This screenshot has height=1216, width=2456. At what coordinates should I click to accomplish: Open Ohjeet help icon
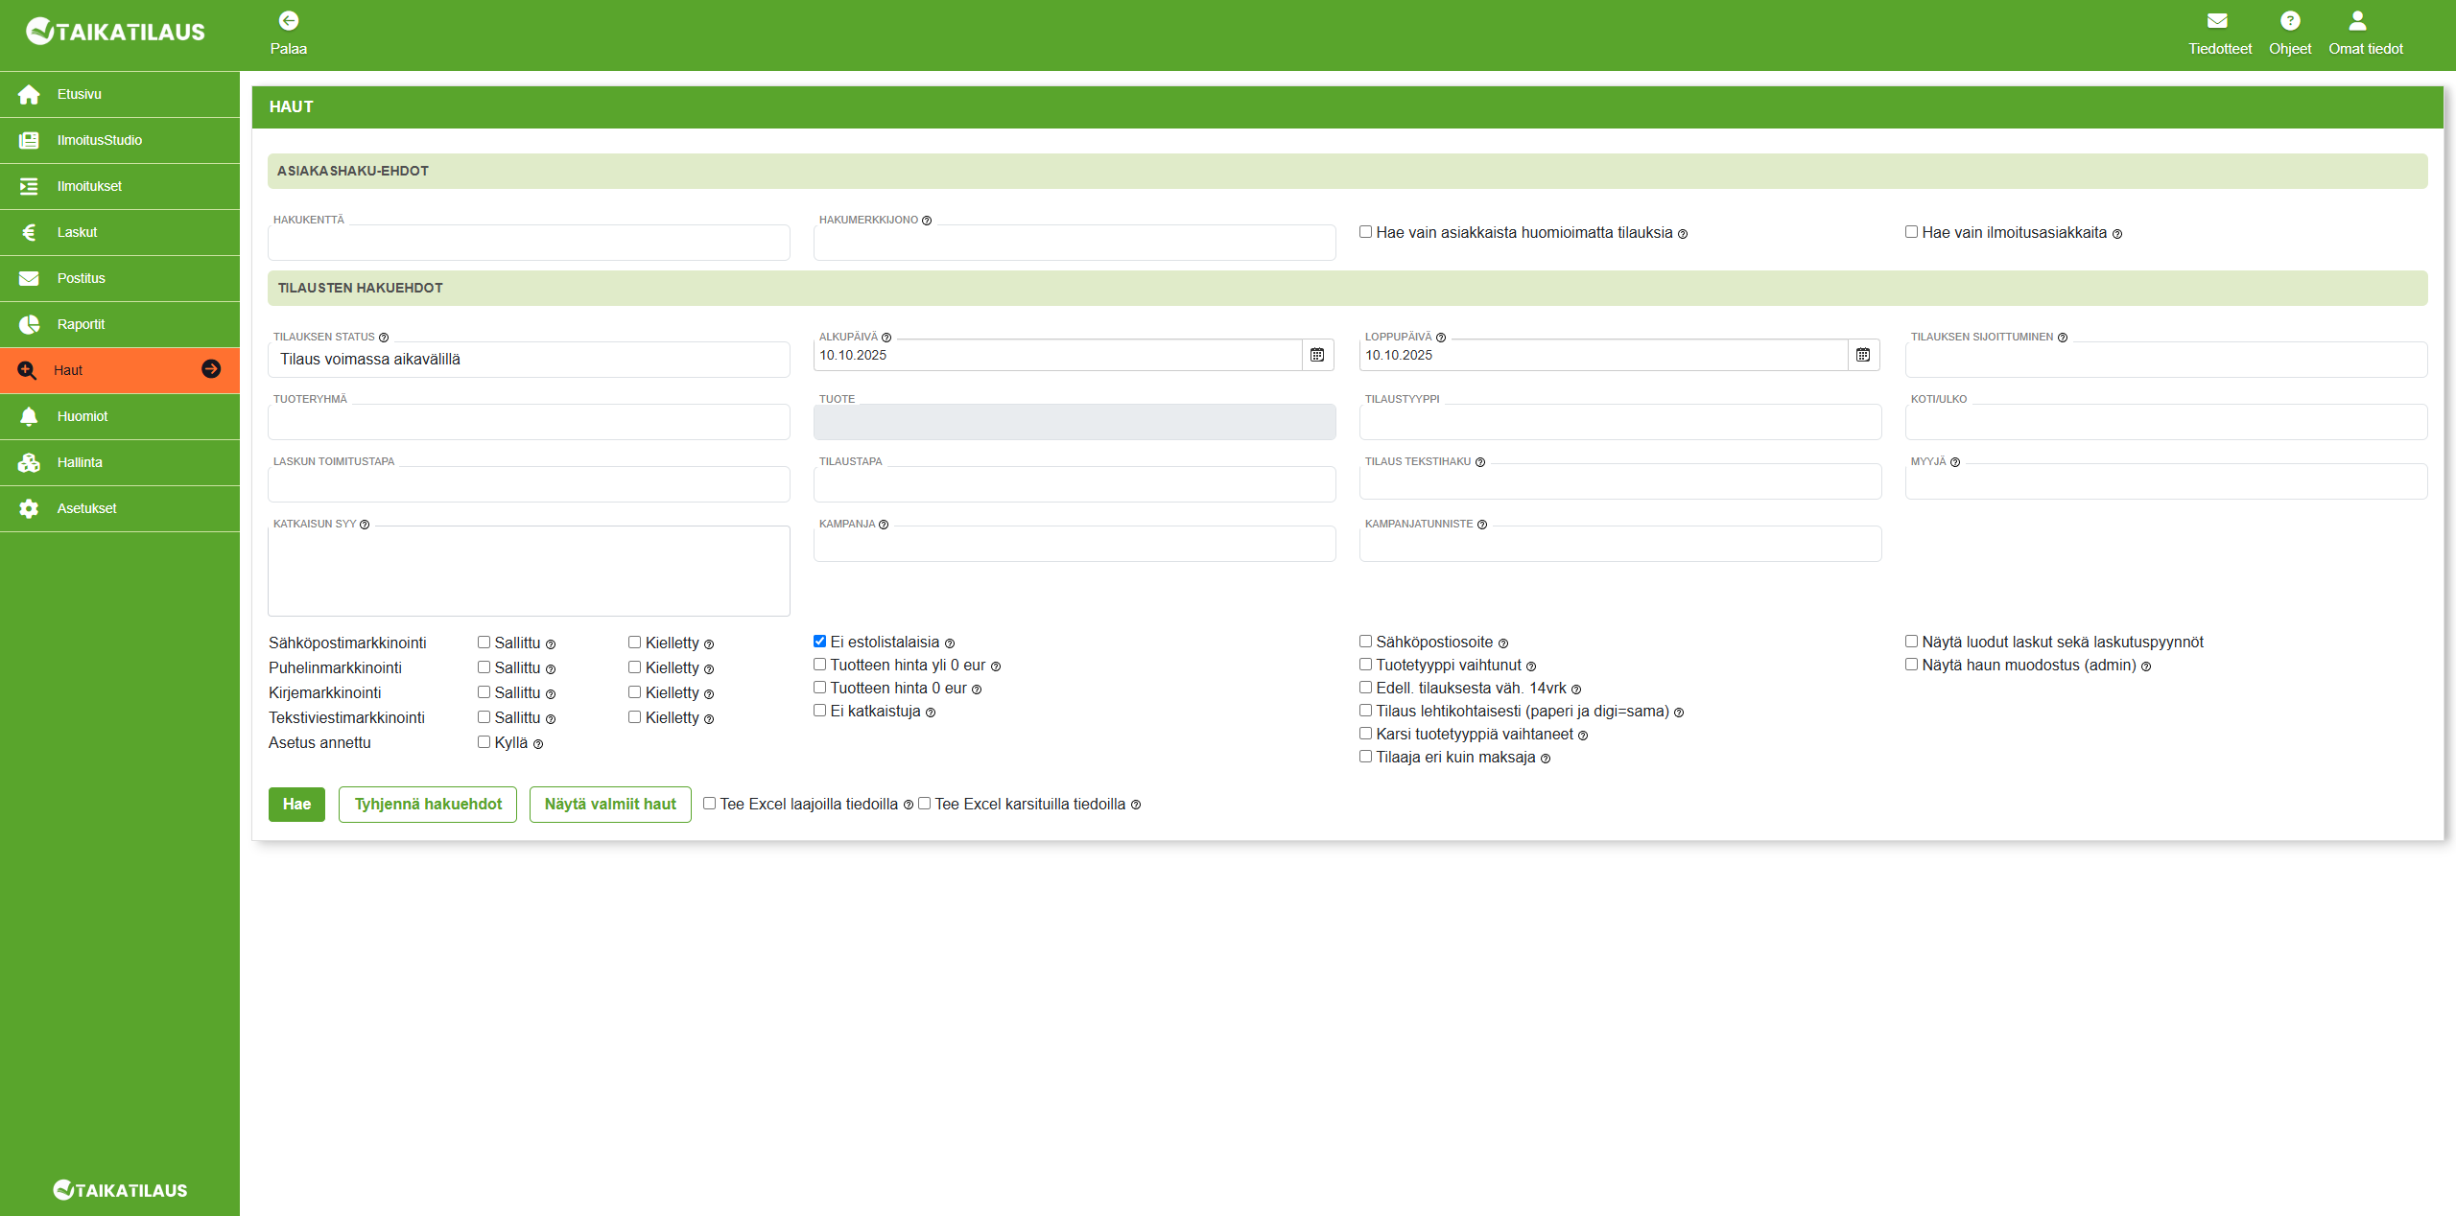click(2290, 21)
